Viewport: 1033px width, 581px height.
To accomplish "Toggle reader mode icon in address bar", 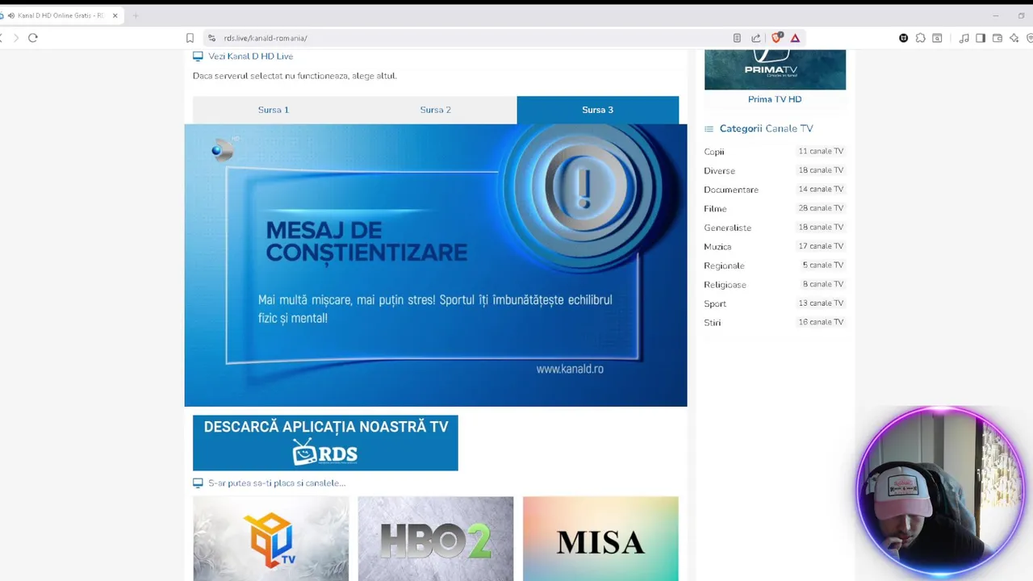I will 737,38.
